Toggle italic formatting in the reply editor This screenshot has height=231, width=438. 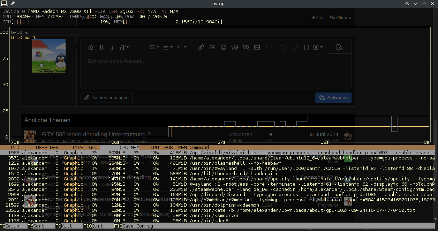tap(112, 47)
